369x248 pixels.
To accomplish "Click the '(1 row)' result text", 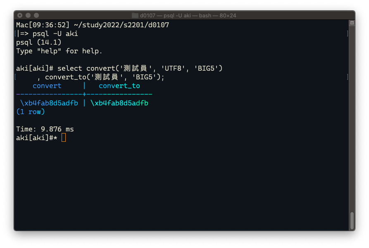I will tap(30, 112).
